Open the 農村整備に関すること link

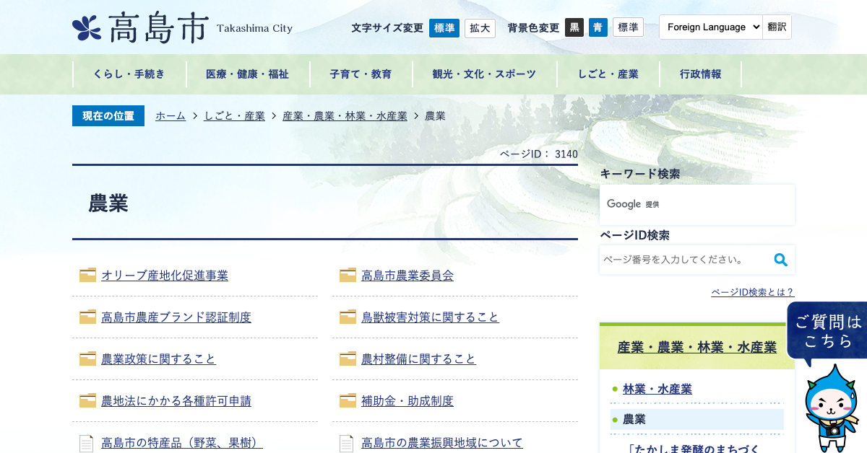[418, 359]
